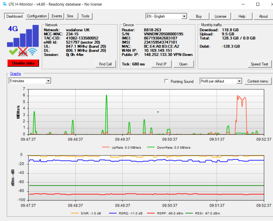This screenshot has width=273, height=221.
Task: Switch to the Configuration tab
Action: click(37, 16)
